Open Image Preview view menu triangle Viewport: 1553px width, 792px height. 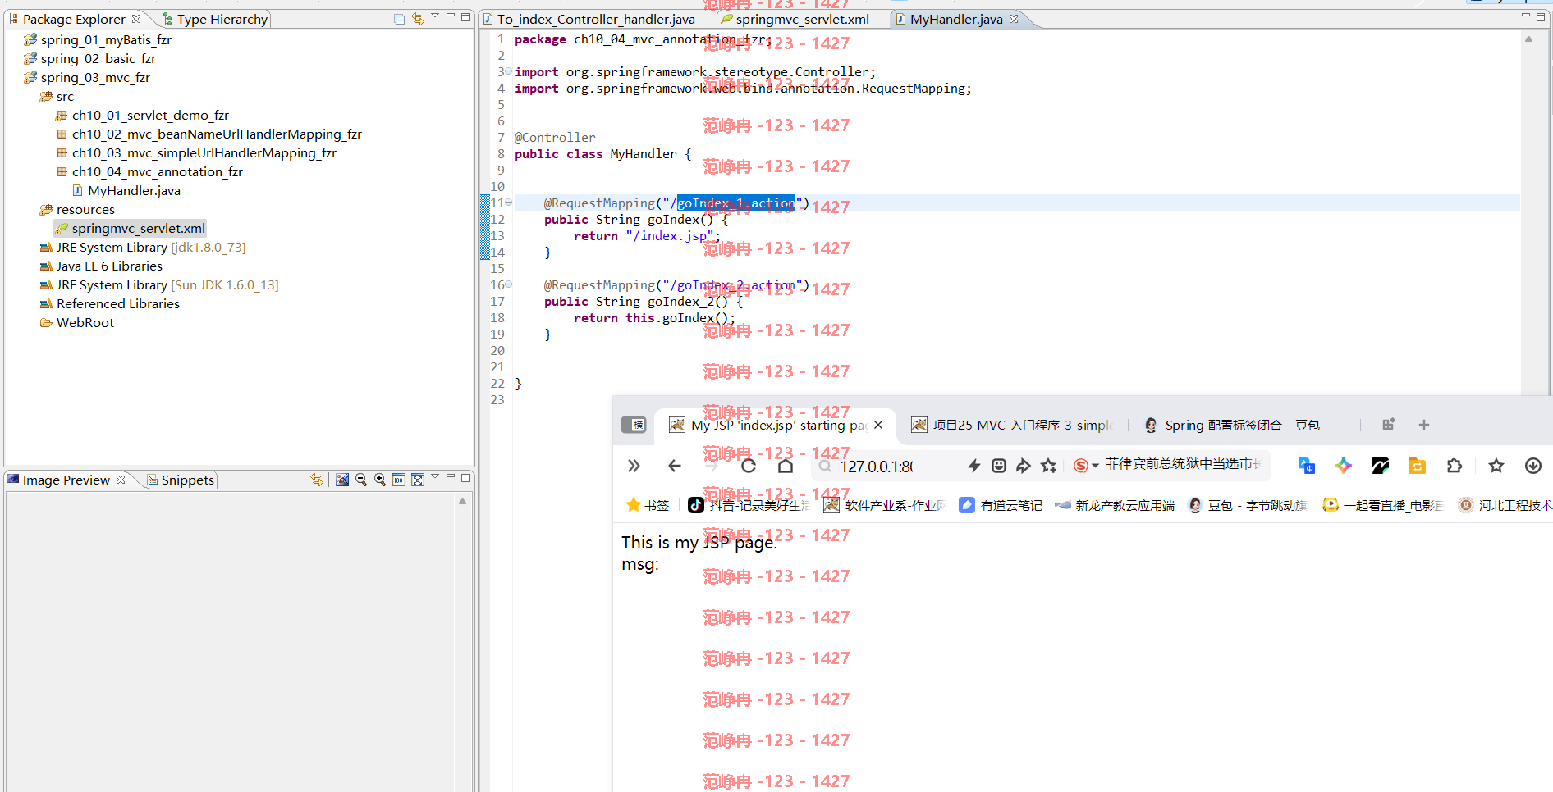[x=435, y=477]
